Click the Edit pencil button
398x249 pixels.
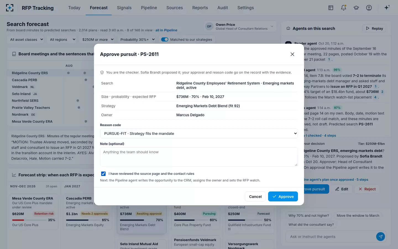[342, 189]
